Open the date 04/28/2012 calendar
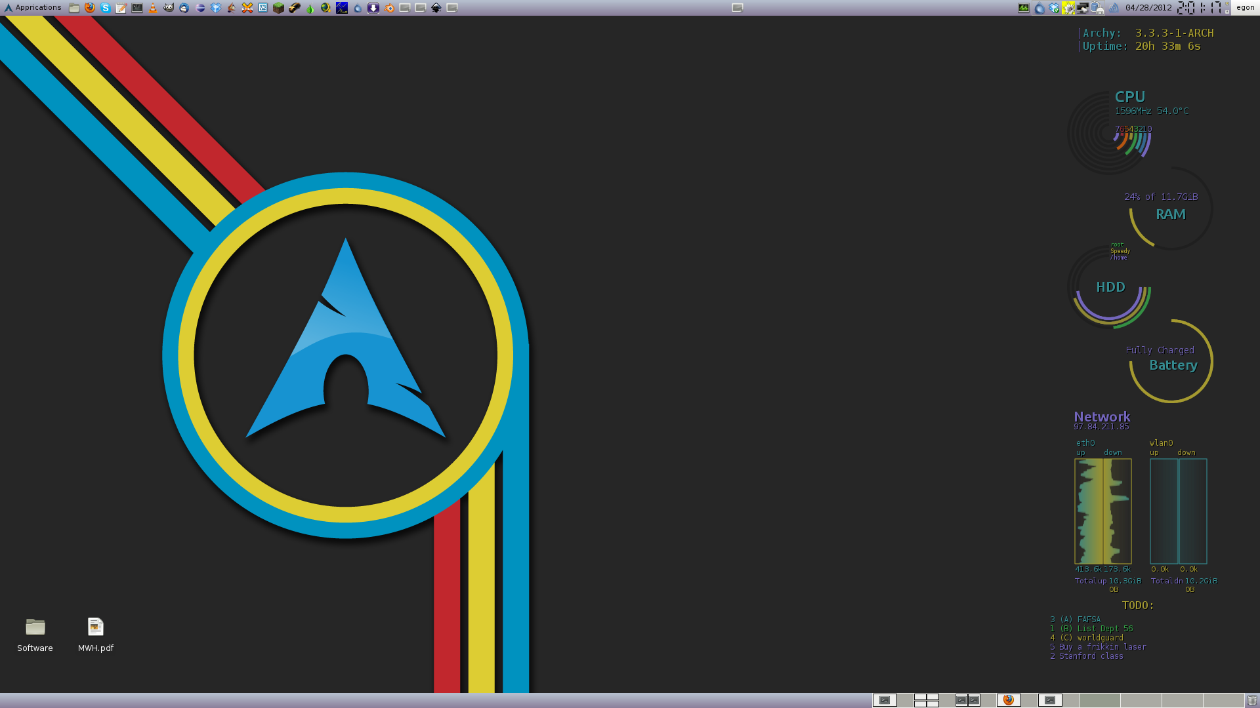1260x708 pixels. pos(1148,8)
